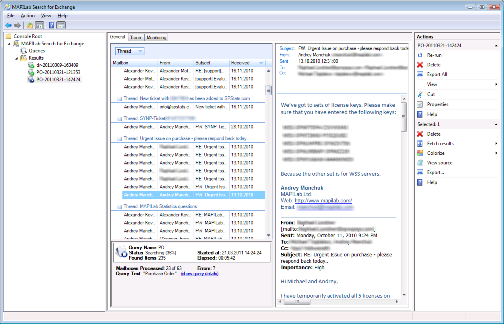Collapse the Results tree node
The image size is (504, 324).
coord(17,58)
